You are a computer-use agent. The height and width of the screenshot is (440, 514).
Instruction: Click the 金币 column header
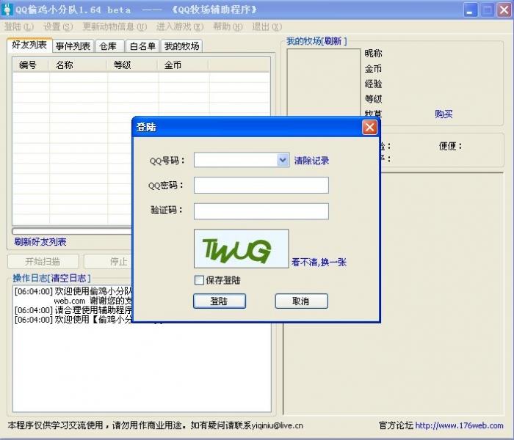point(183,65)
